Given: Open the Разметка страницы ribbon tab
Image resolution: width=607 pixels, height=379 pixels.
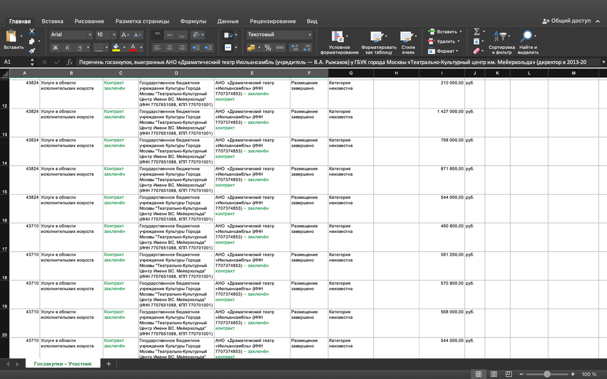Looking at the screenshot, I should tap(142, 21).
